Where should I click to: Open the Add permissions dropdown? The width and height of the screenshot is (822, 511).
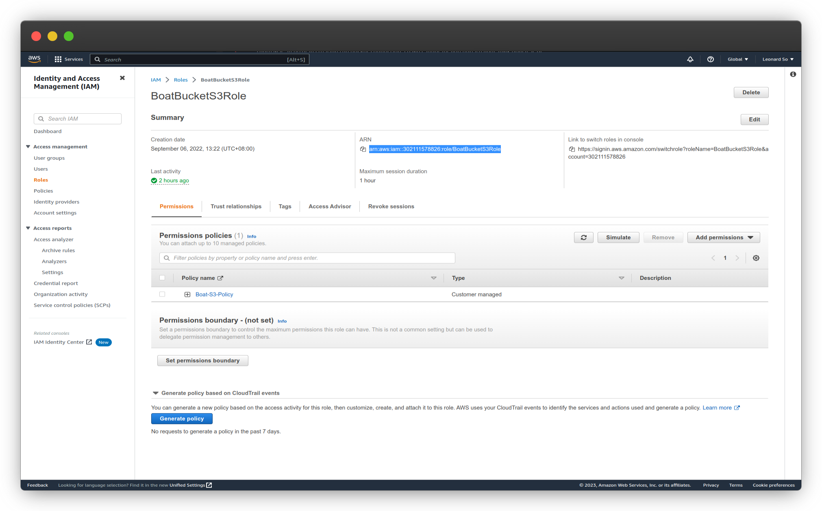click(723, 238)
